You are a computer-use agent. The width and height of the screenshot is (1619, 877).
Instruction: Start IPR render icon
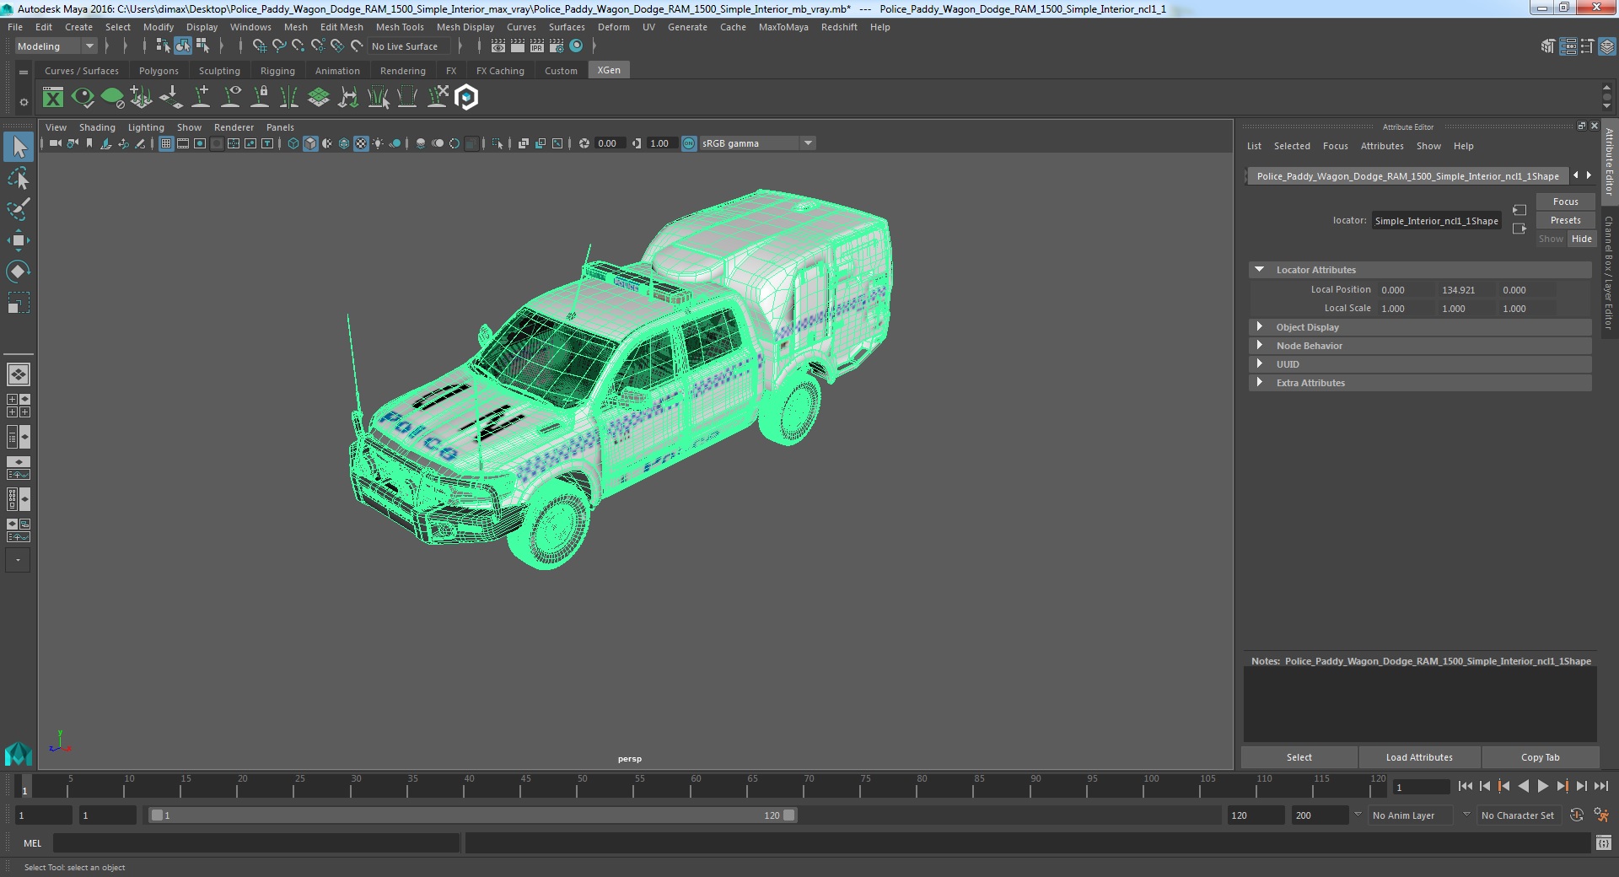point(537,46)
